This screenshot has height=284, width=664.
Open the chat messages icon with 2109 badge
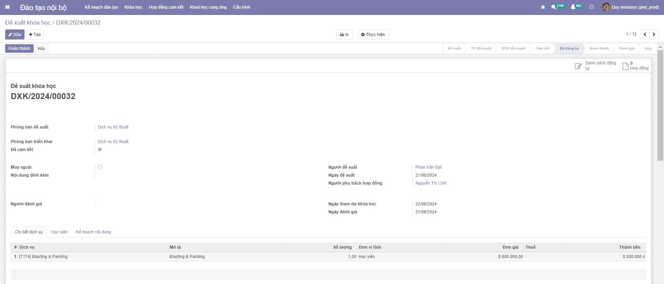(554, 7)
